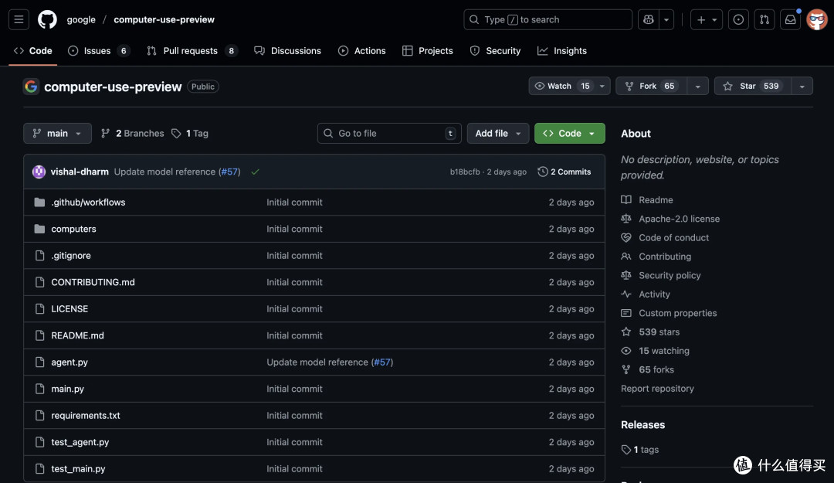Click the b18bcfb commit hash
This screenshot has height=483, width=834.
[x=465, y=172]
